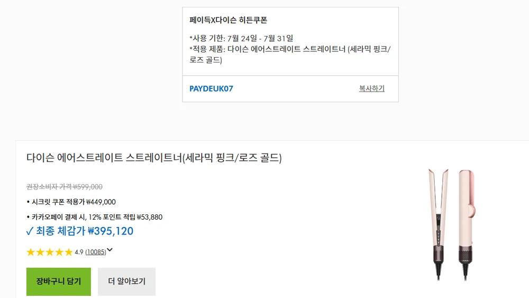Click the final price ₩395,120 text
This screenshot has height=298, width=529.
point(111,231)
